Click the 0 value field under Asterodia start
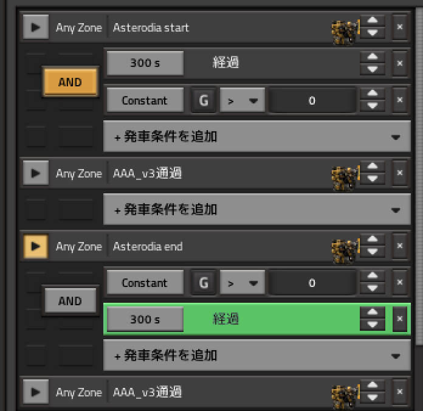This screenshot has width=423, height=411. point(312,100)
